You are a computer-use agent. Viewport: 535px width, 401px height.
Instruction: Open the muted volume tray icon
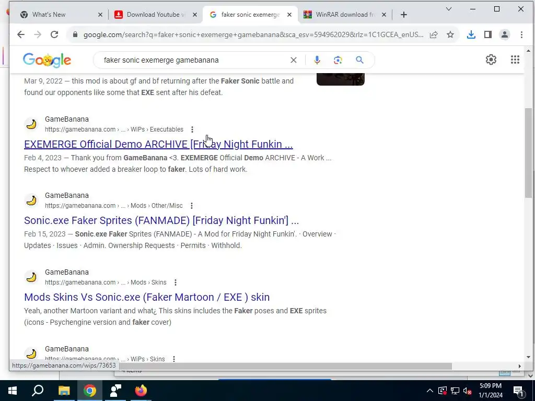468,391
